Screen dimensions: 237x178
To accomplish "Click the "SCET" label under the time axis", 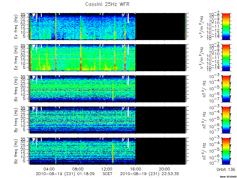I will (x=107, y=174).
